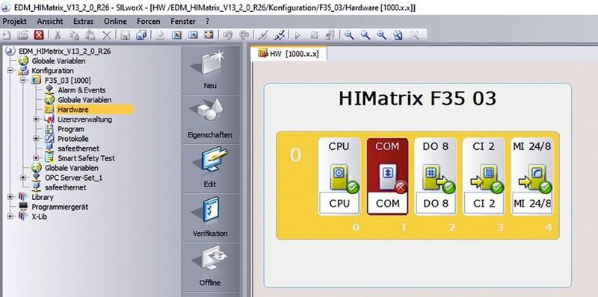This screenshot has width=598, height=297.
Task: Click the delete X toolbar icon
Action: [x=107, y=35]
